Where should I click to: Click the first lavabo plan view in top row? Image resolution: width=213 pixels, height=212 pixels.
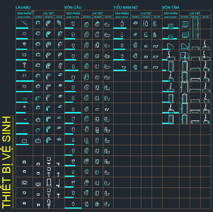point(38,23)
